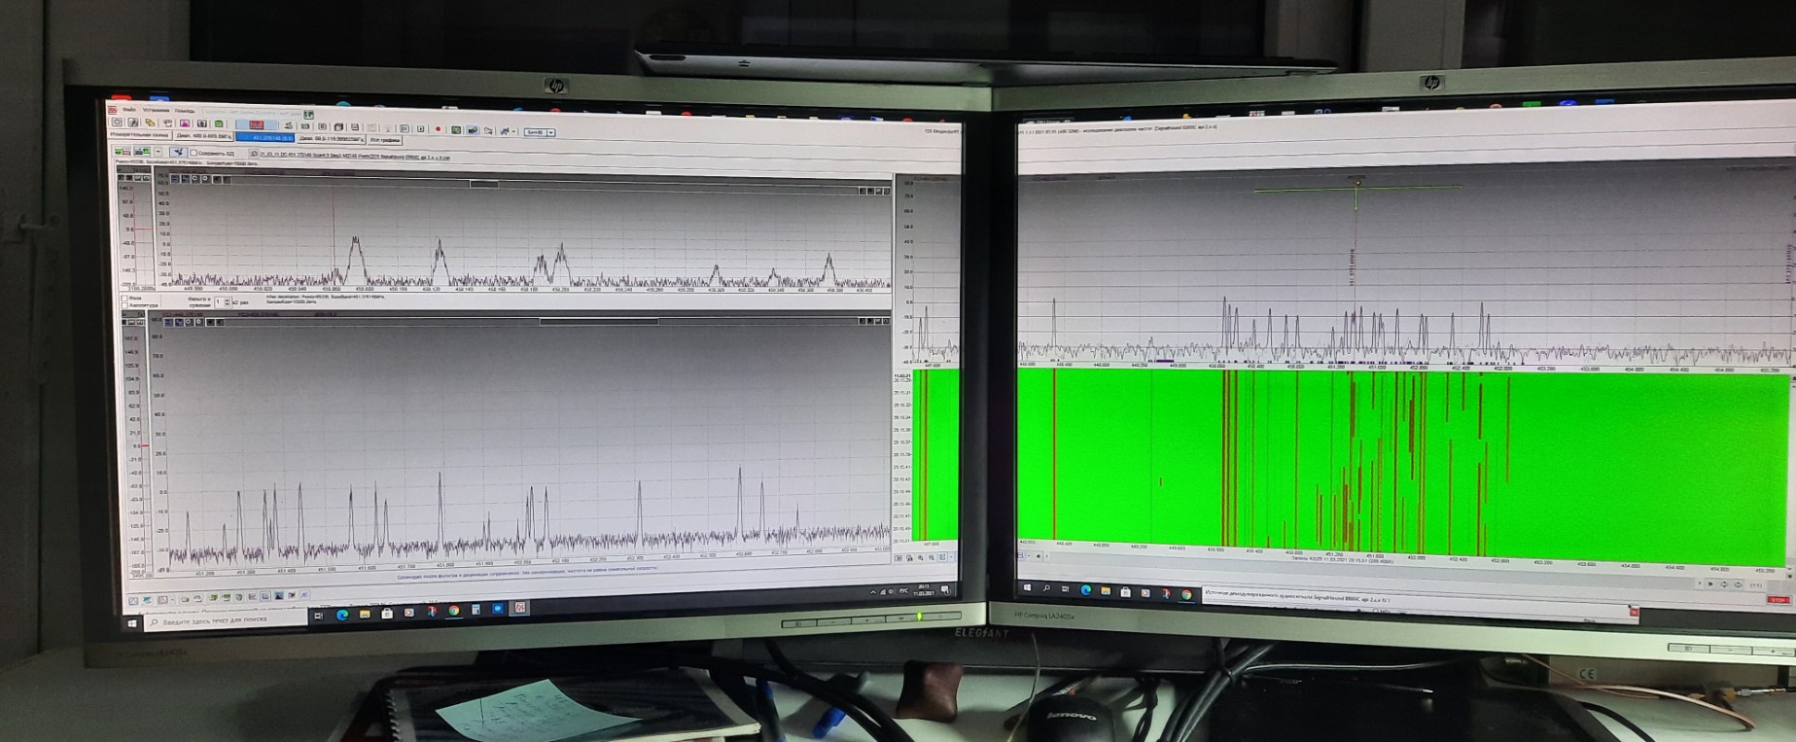The width and height of the screenshot is (1796, 742).
Task: Click the green receiver icon in second toolbar
Action: tap(123, 151)
